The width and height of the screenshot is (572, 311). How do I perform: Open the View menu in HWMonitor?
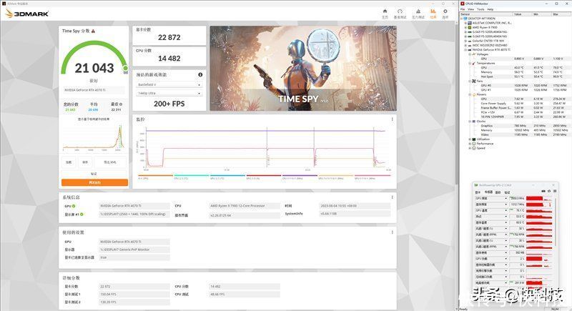point(471,9)
